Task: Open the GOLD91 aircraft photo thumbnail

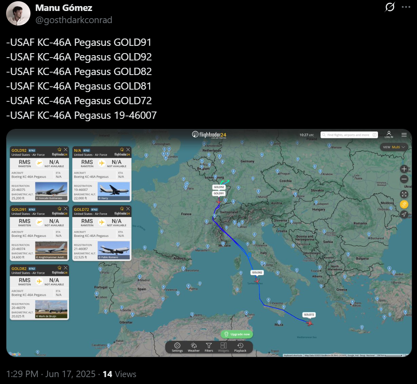Action: (x=51, y=250)
